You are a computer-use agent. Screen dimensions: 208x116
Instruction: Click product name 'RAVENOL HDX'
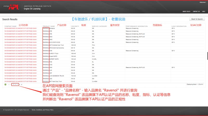[48, 67]
